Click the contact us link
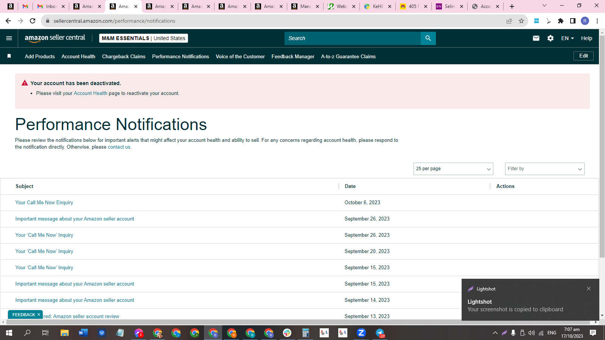The height and width of the screenshot is (340, 605). (119, 147)
